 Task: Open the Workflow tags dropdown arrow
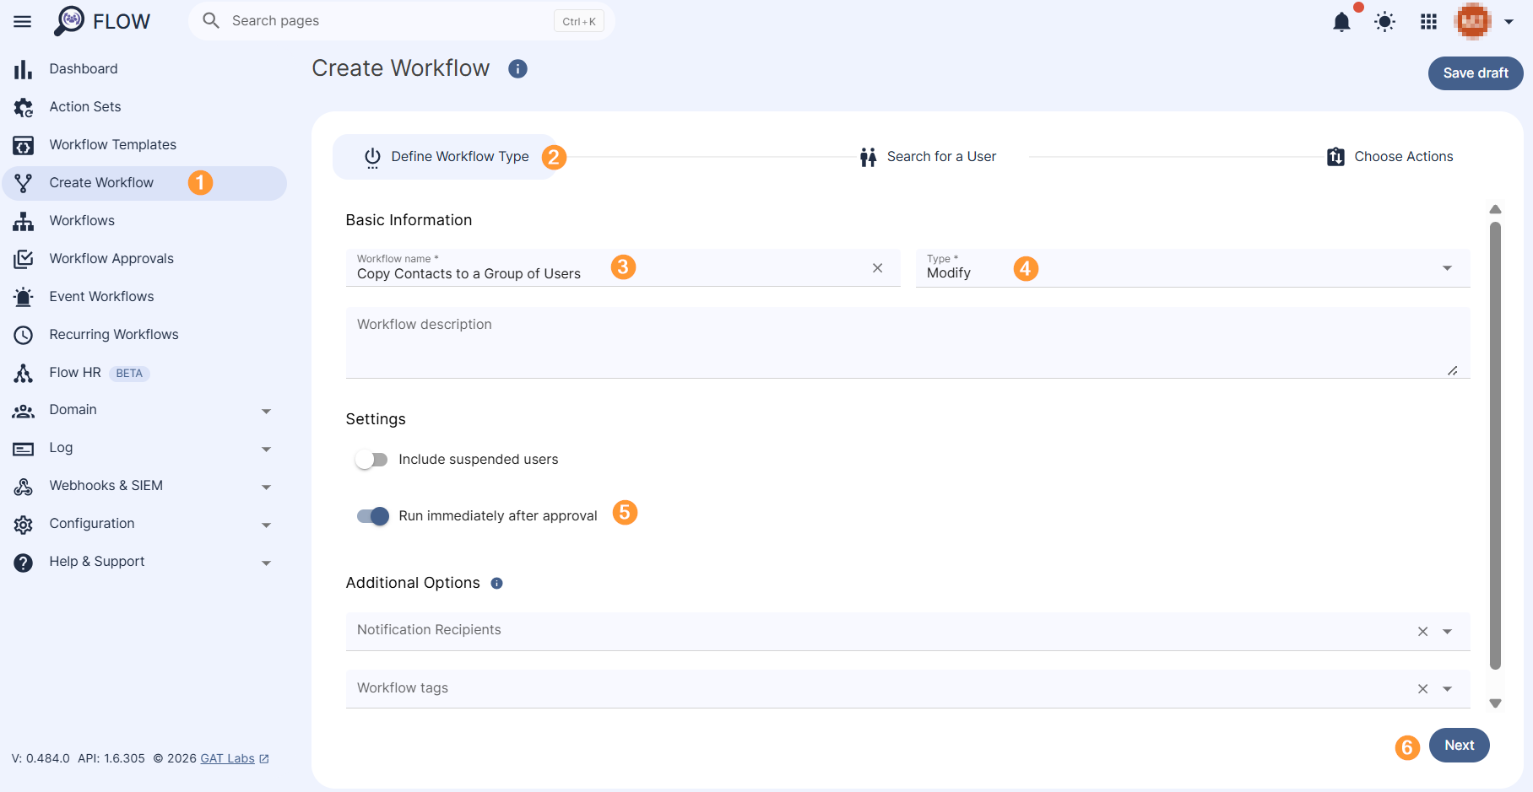coord(1448,689)
